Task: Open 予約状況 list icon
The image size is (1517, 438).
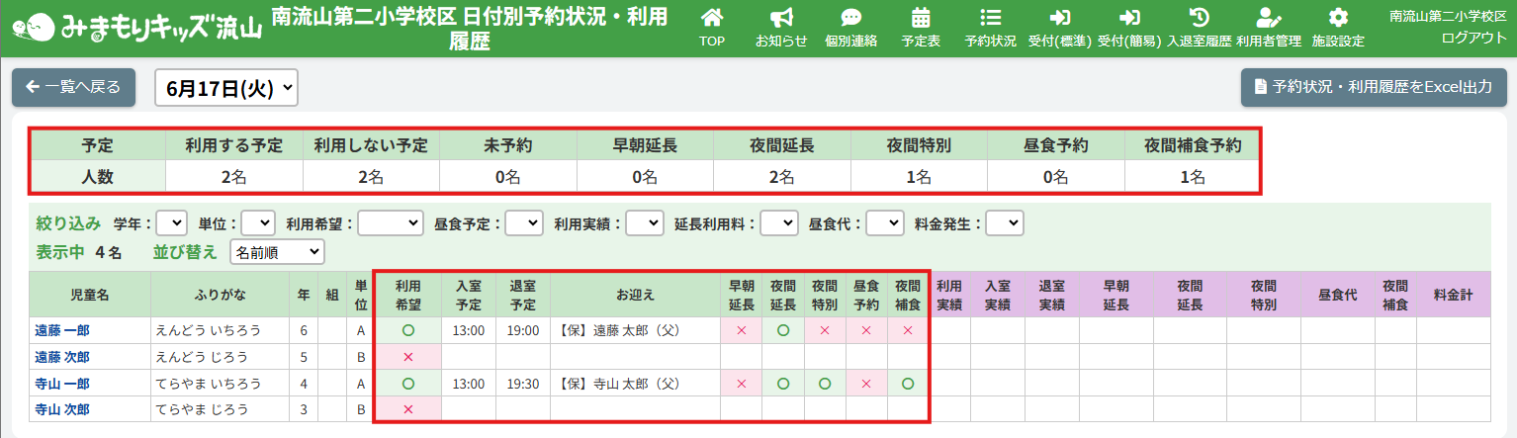Action: [990, 19]
